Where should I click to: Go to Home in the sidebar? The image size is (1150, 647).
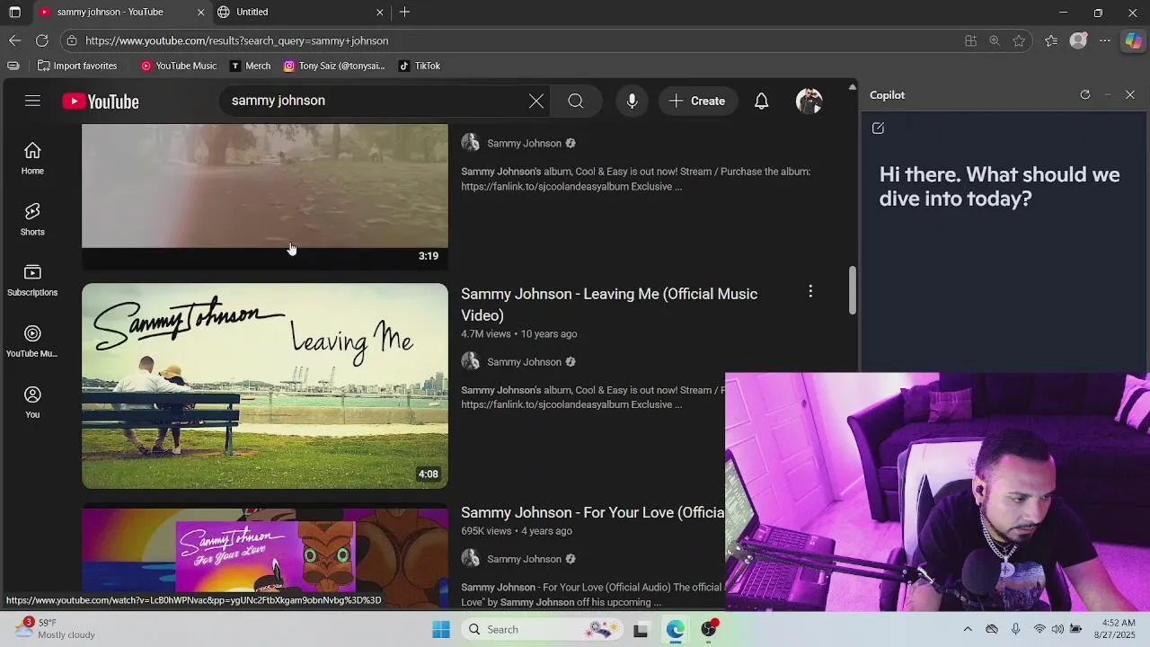click(x=32, y=158)
